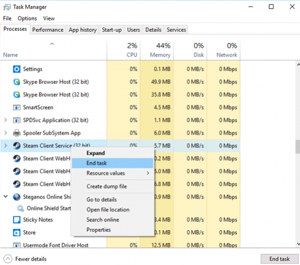
Task: Open Resource values submenu arrow
Action: [x=148, y=173]
